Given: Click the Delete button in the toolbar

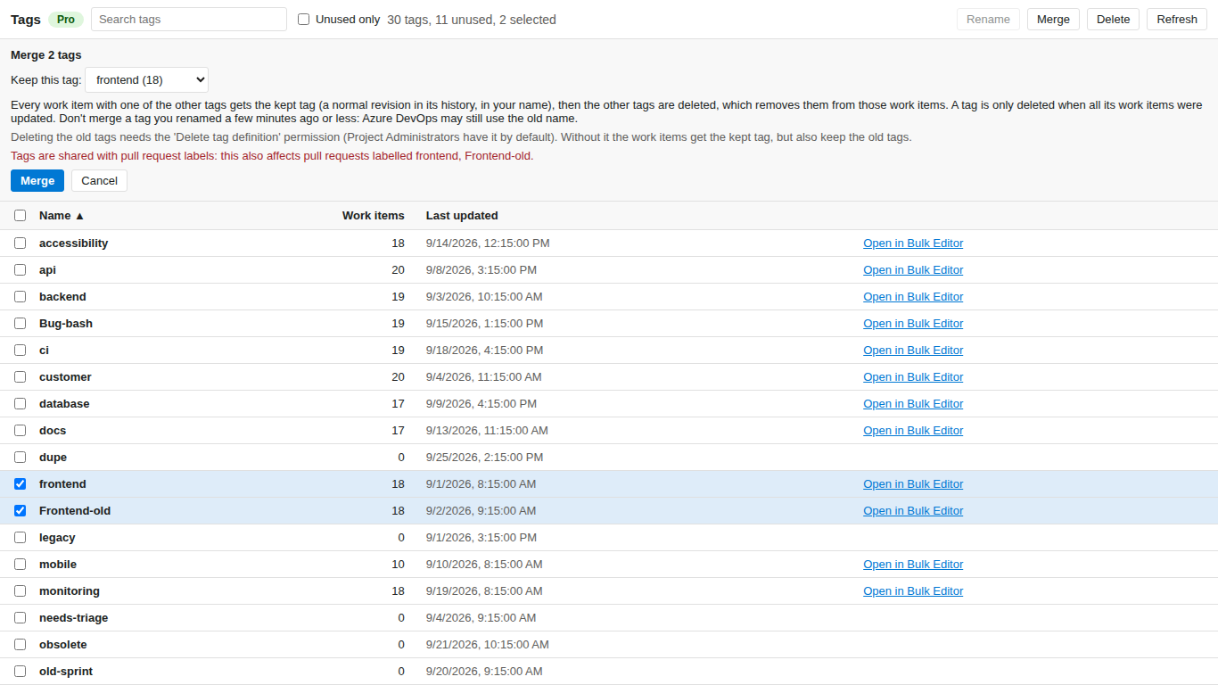Looking at the screenshot, I should coord(1113,20).
